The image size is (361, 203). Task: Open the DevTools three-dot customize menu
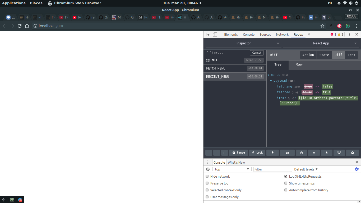point(349,34)
